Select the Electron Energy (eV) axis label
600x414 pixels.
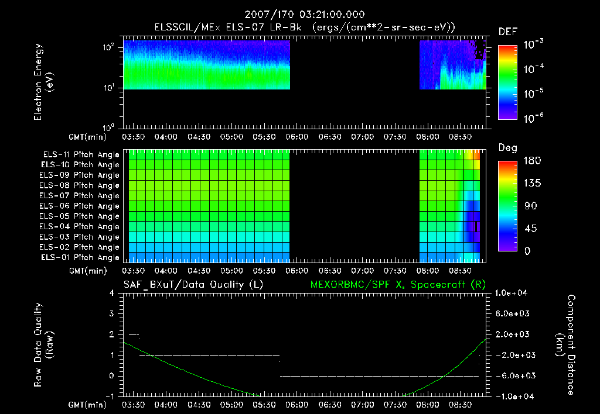43,82
